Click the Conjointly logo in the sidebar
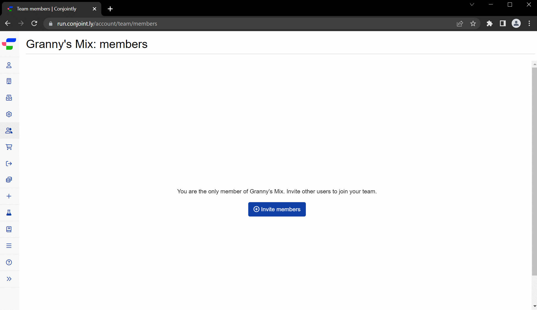Screen dimensions: 537x310 pos(9,44)
